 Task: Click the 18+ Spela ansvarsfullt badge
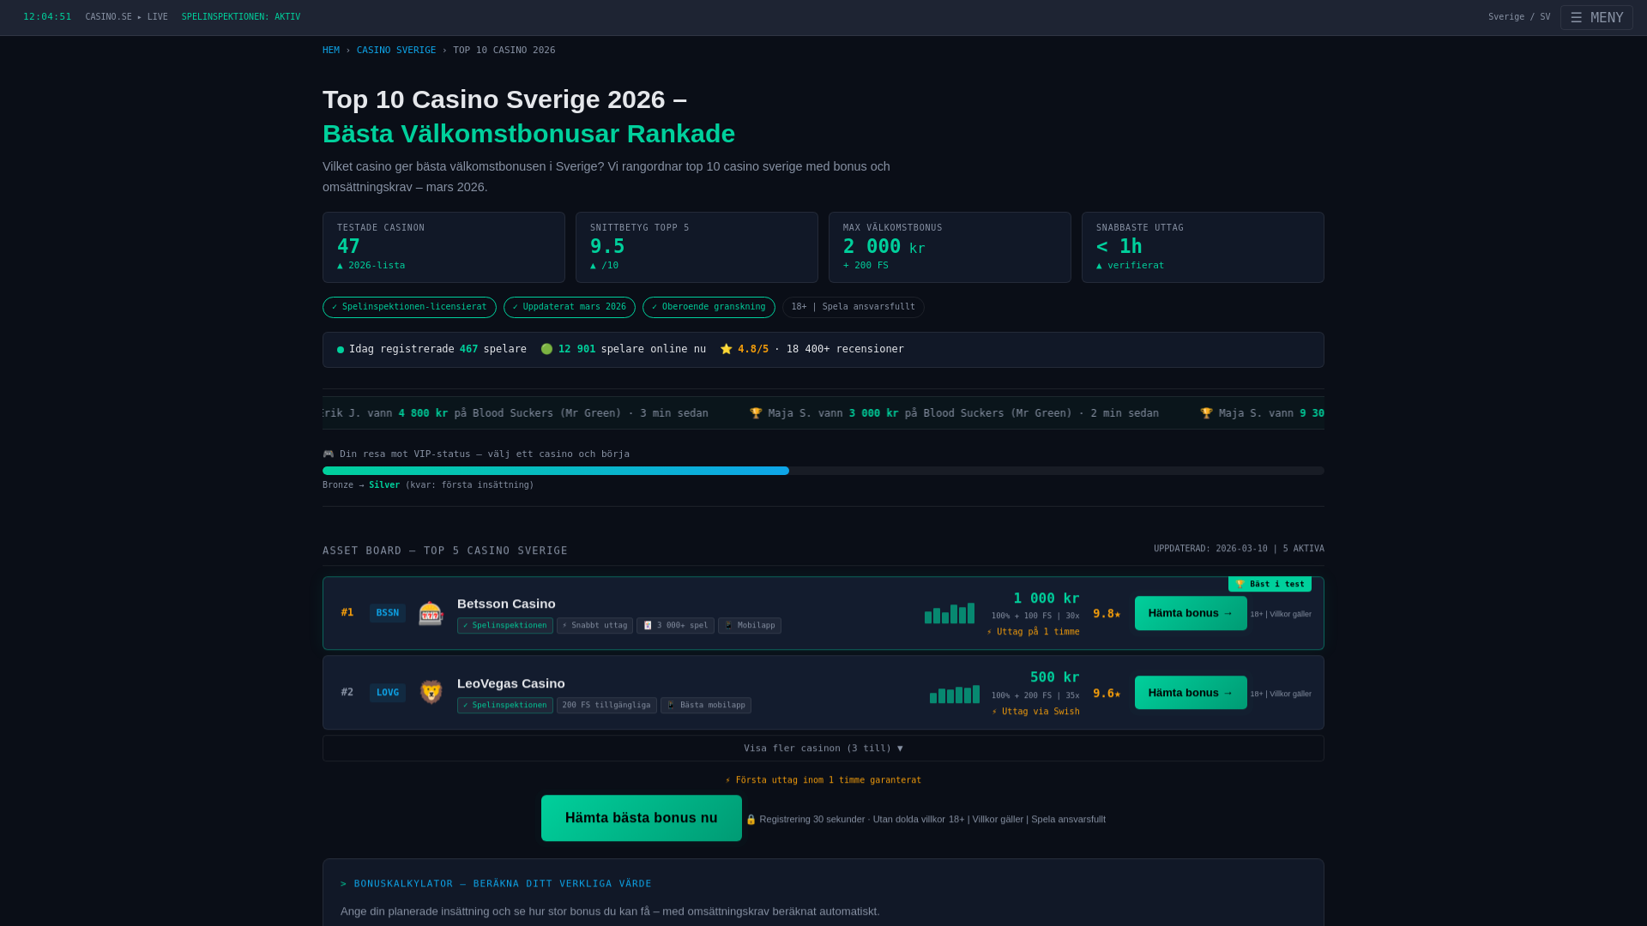854,307
